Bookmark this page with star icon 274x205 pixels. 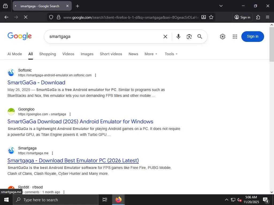point(211,17)
